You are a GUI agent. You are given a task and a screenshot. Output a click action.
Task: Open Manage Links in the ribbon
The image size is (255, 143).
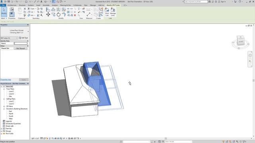[113, 12]
